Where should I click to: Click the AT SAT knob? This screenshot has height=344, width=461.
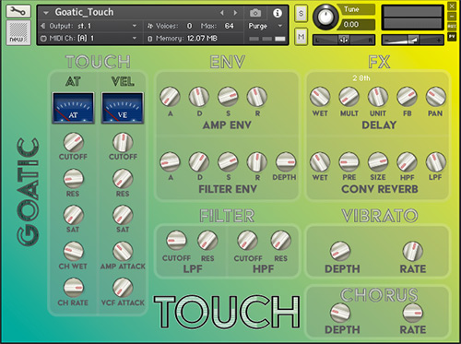pos(73,215)
